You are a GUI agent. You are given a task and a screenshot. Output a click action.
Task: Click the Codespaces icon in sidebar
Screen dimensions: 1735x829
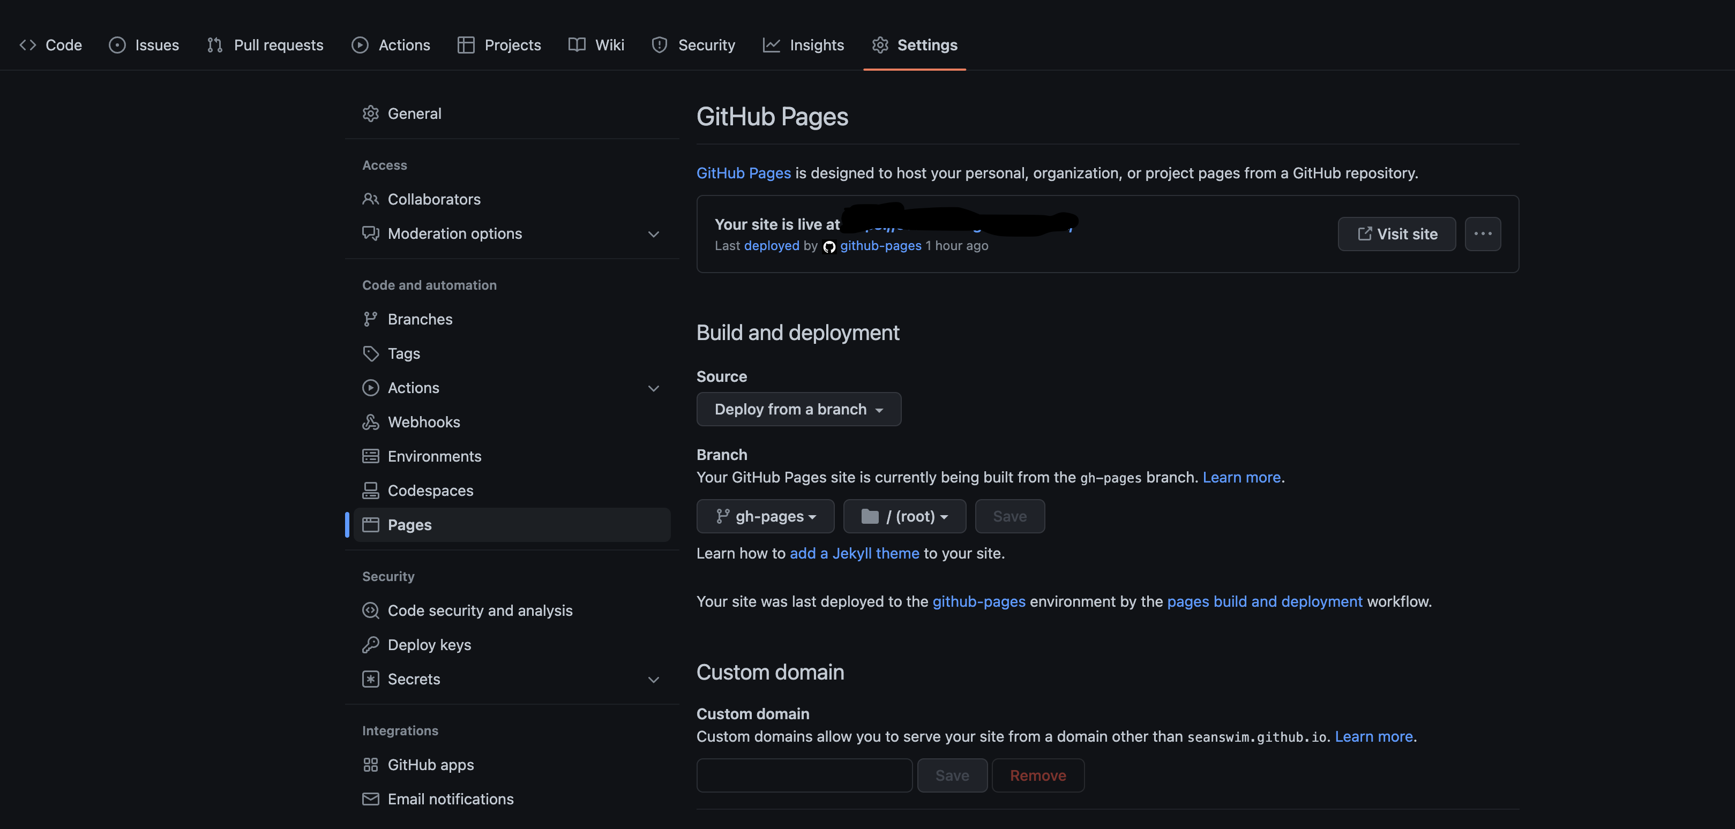tap(370, 491)
